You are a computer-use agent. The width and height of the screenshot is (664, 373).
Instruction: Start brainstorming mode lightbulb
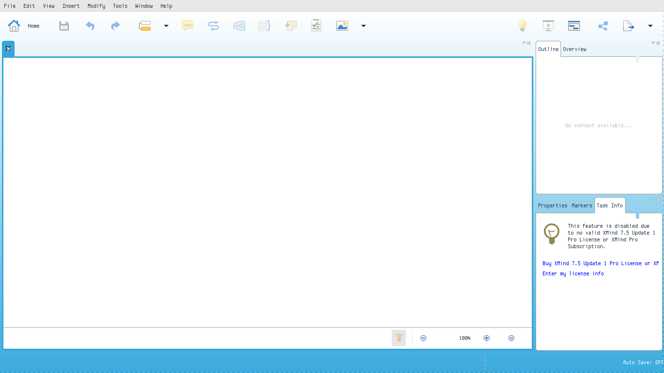pyautogui.click(x=522, y=26)
